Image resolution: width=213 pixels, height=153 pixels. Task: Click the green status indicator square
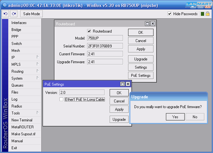tap(202, 14)
